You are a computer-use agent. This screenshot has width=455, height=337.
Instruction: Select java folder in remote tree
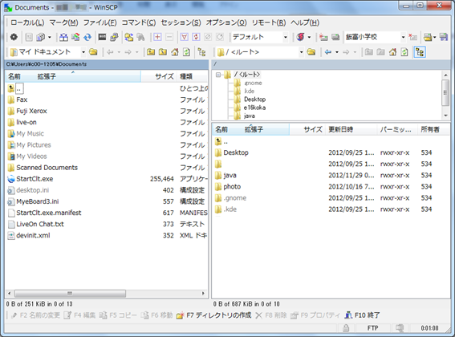(250, 116)
